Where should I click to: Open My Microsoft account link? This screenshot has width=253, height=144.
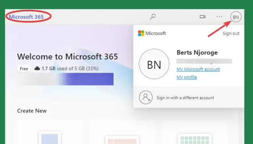tap(198, 69)
